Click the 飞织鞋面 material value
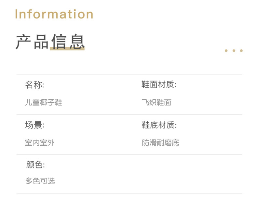The image size is (257, 221). pyautogui.click(x=156, y=103)
